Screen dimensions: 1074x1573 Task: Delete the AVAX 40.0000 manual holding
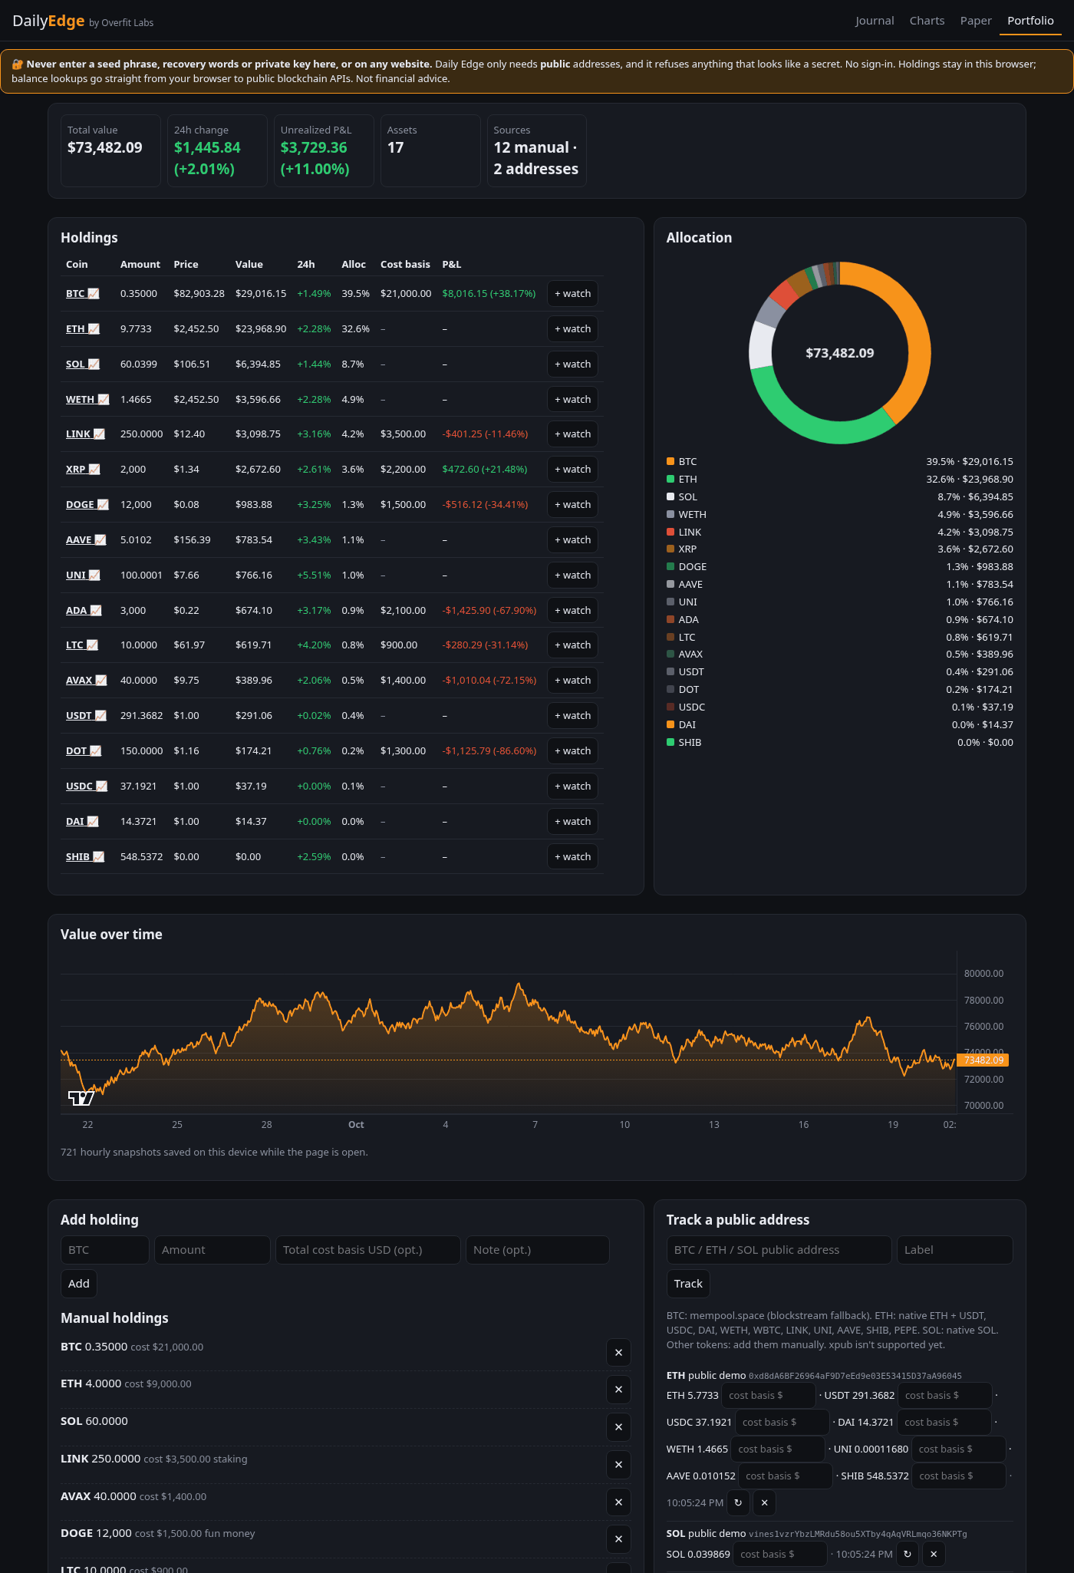click(x=618, y=1502)
